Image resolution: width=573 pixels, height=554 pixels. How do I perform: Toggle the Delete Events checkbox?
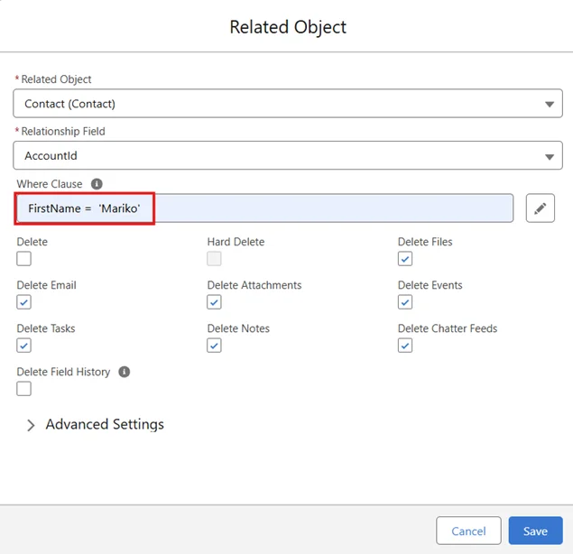click(x=405, y=302)
